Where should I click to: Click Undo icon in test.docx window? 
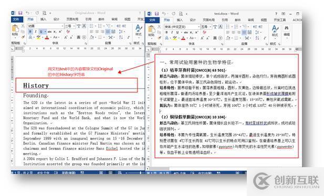(164, 14)
